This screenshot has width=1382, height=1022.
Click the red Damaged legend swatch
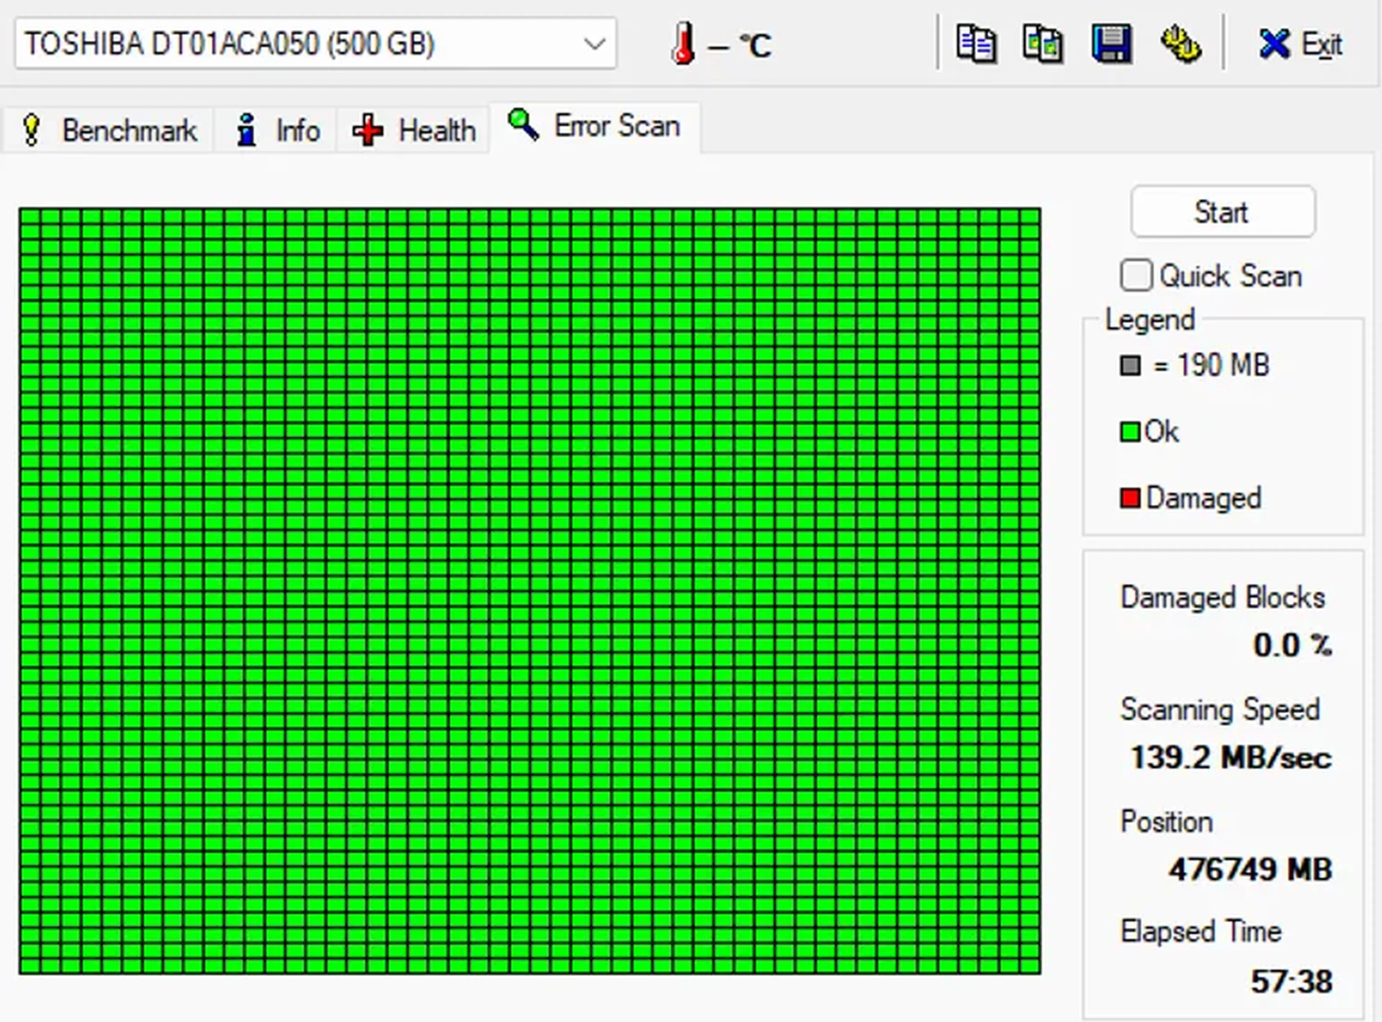click(x=1130, y=498)
